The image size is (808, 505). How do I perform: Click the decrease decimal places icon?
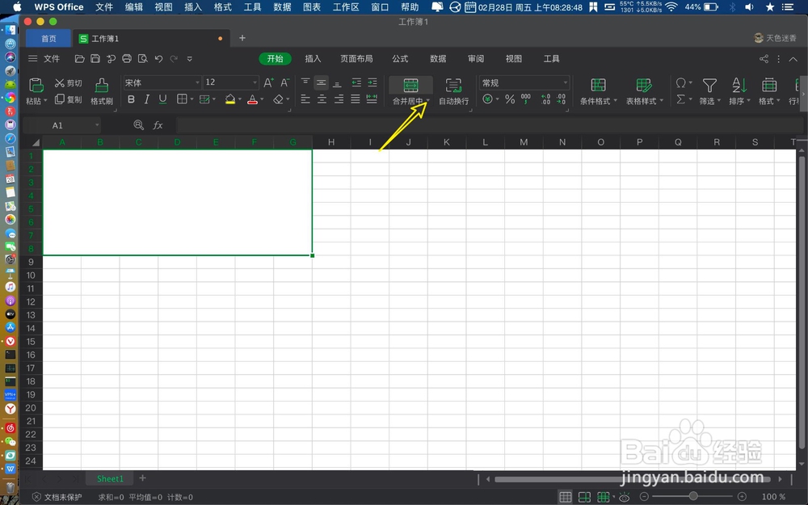[x=562, y=99]
